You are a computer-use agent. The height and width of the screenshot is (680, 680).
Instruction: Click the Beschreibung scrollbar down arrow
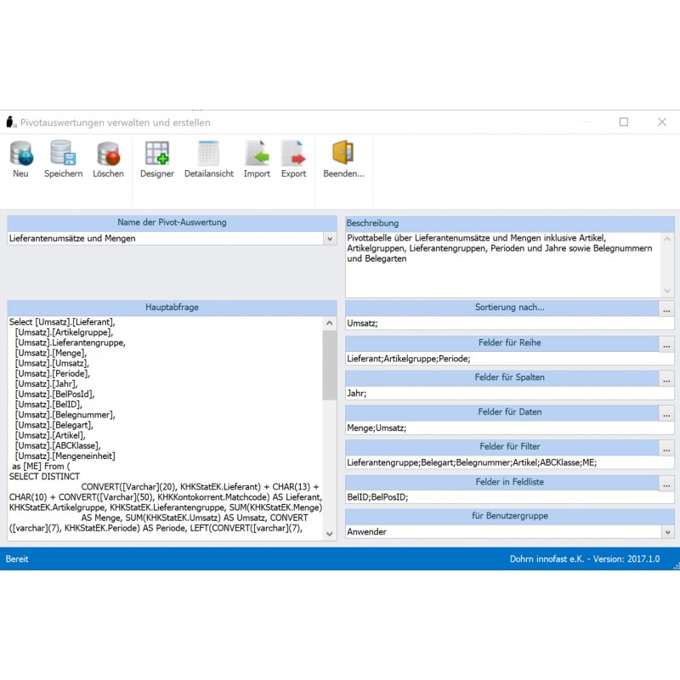click(x=667, y=291)
